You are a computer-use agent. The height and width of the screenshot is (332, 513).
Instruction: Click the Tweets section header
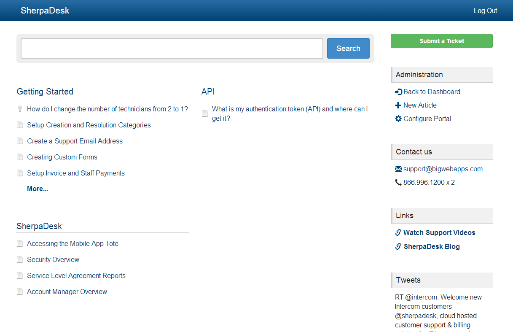coord(442,280)
